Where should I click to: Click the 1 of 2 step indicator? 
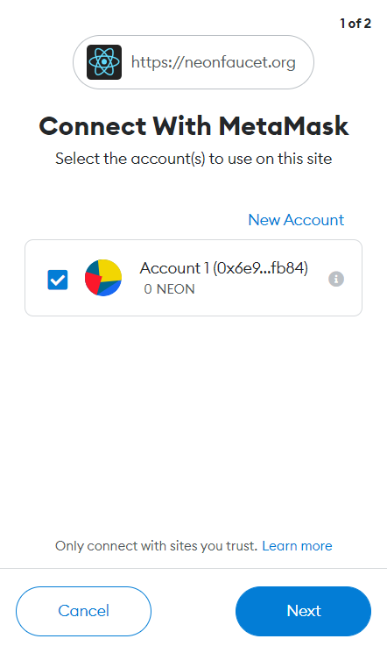[x=355, y=24]
